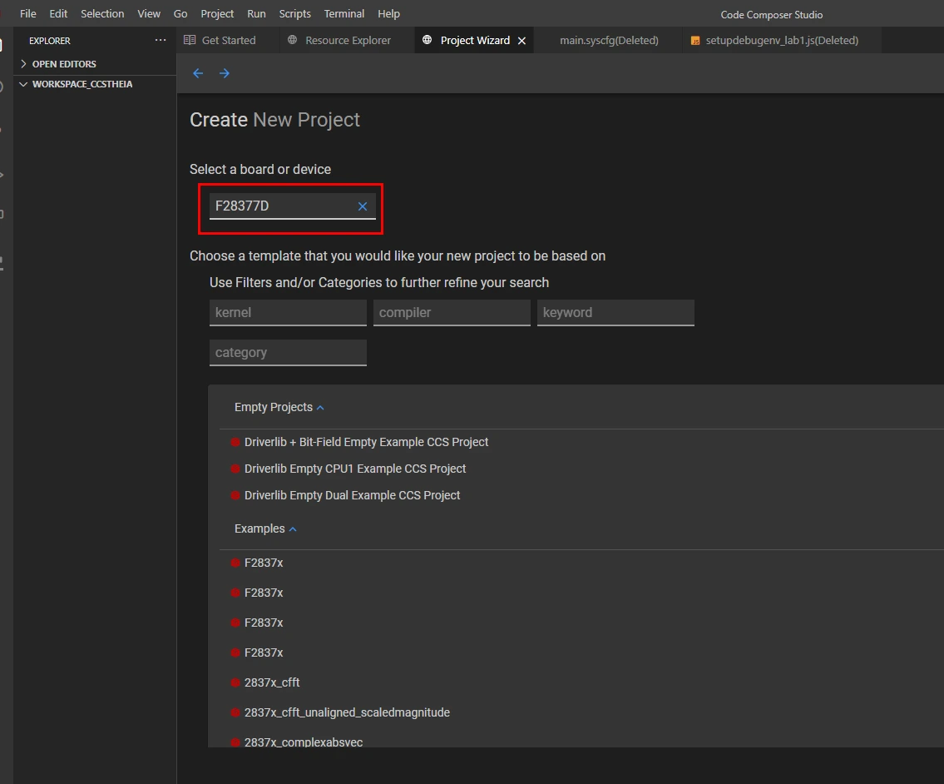Open the Scripts menu
This screenshot has height=784, width=944.
(x=294, y=13)
